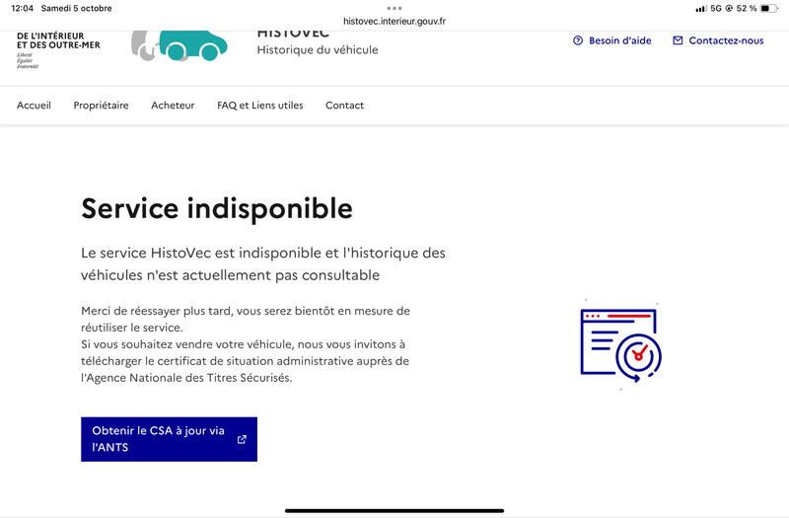This screenshot has height=518, width=789.
Task: Click the Besoin d'aide link
Action: pyautogui.click(x=612, y=40)
